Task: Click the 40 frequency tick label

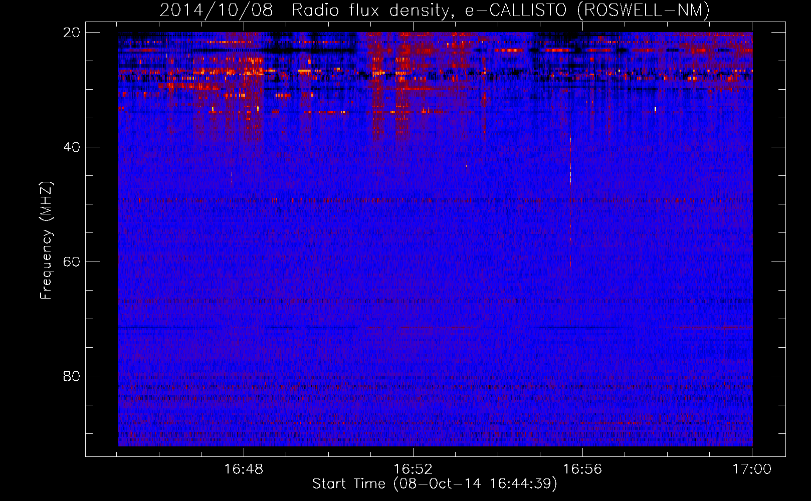Action: [72, 147]
